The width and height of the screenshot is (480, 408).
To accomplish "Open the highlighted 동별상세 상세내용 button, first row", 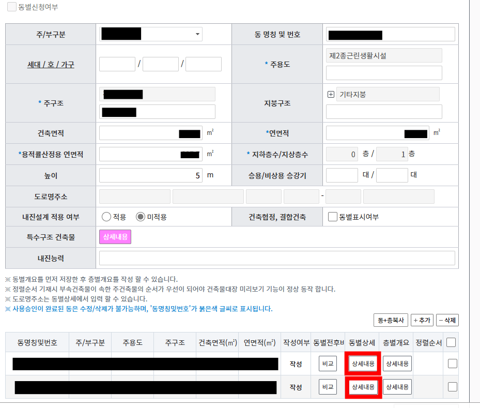I will click(363, 364).
